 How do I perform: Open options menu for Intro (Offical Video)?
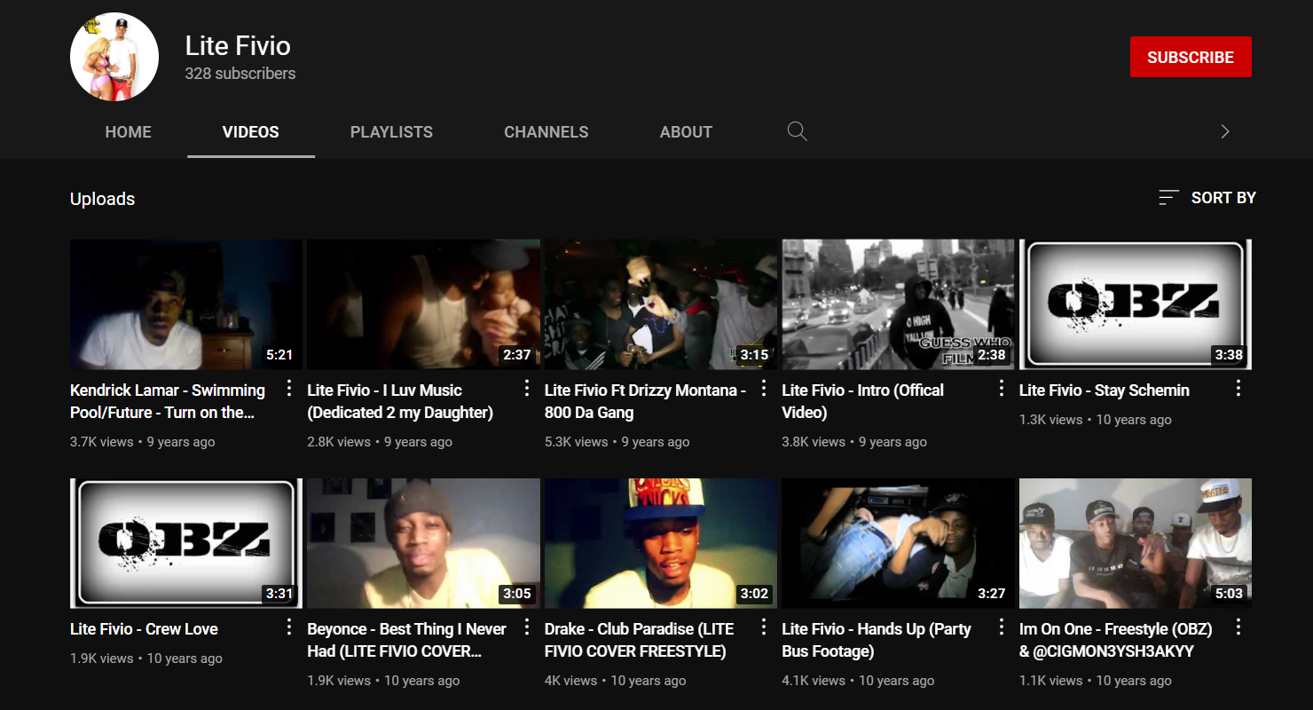(1001, 389)
